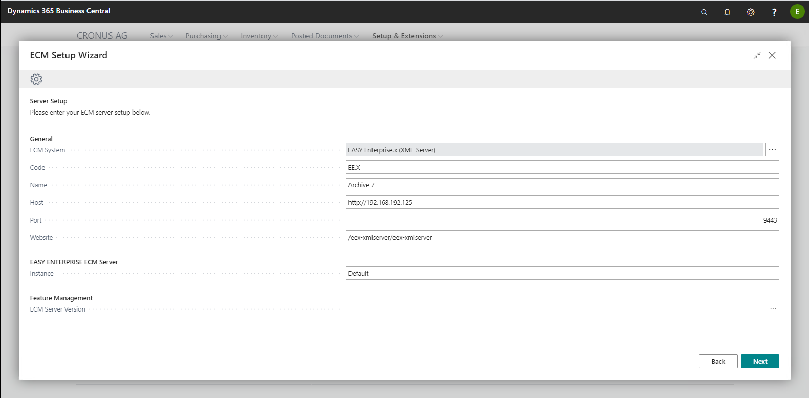809x398 pixels.
Task: Collapse the wizard dialog to smaller view
Action: pyautogui.click(x=757, y=55)
